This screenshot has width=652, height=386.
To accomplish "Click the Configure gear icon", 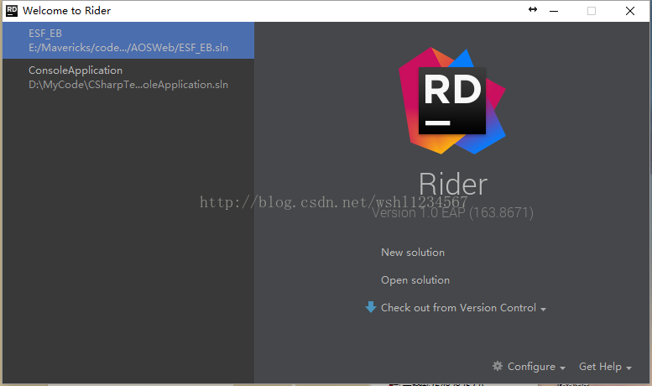I will pyautogui.click(x=498, y=366).
